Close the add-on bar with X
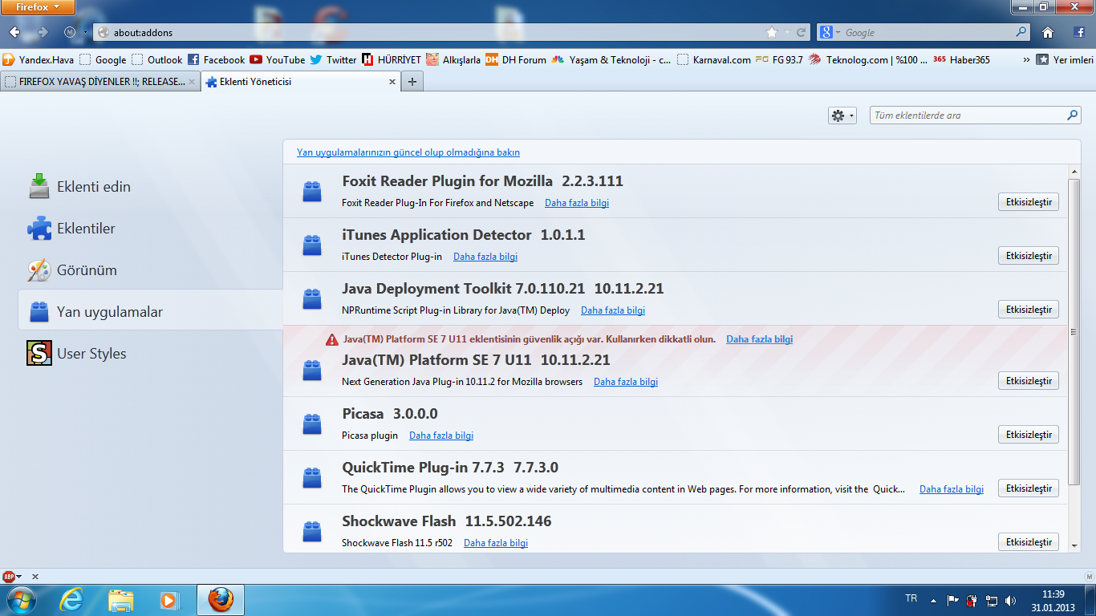1096x616 pixels. pyautogui.click(x=35, y=577)
